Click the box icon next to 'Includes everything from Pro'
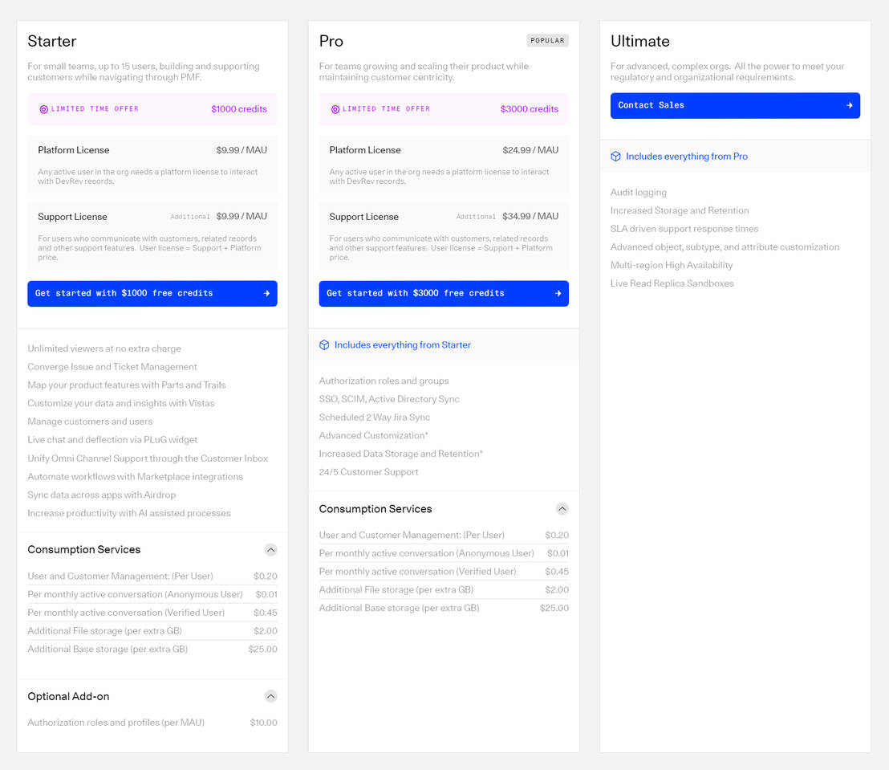 pyautogui.click(x=615, y=155)
